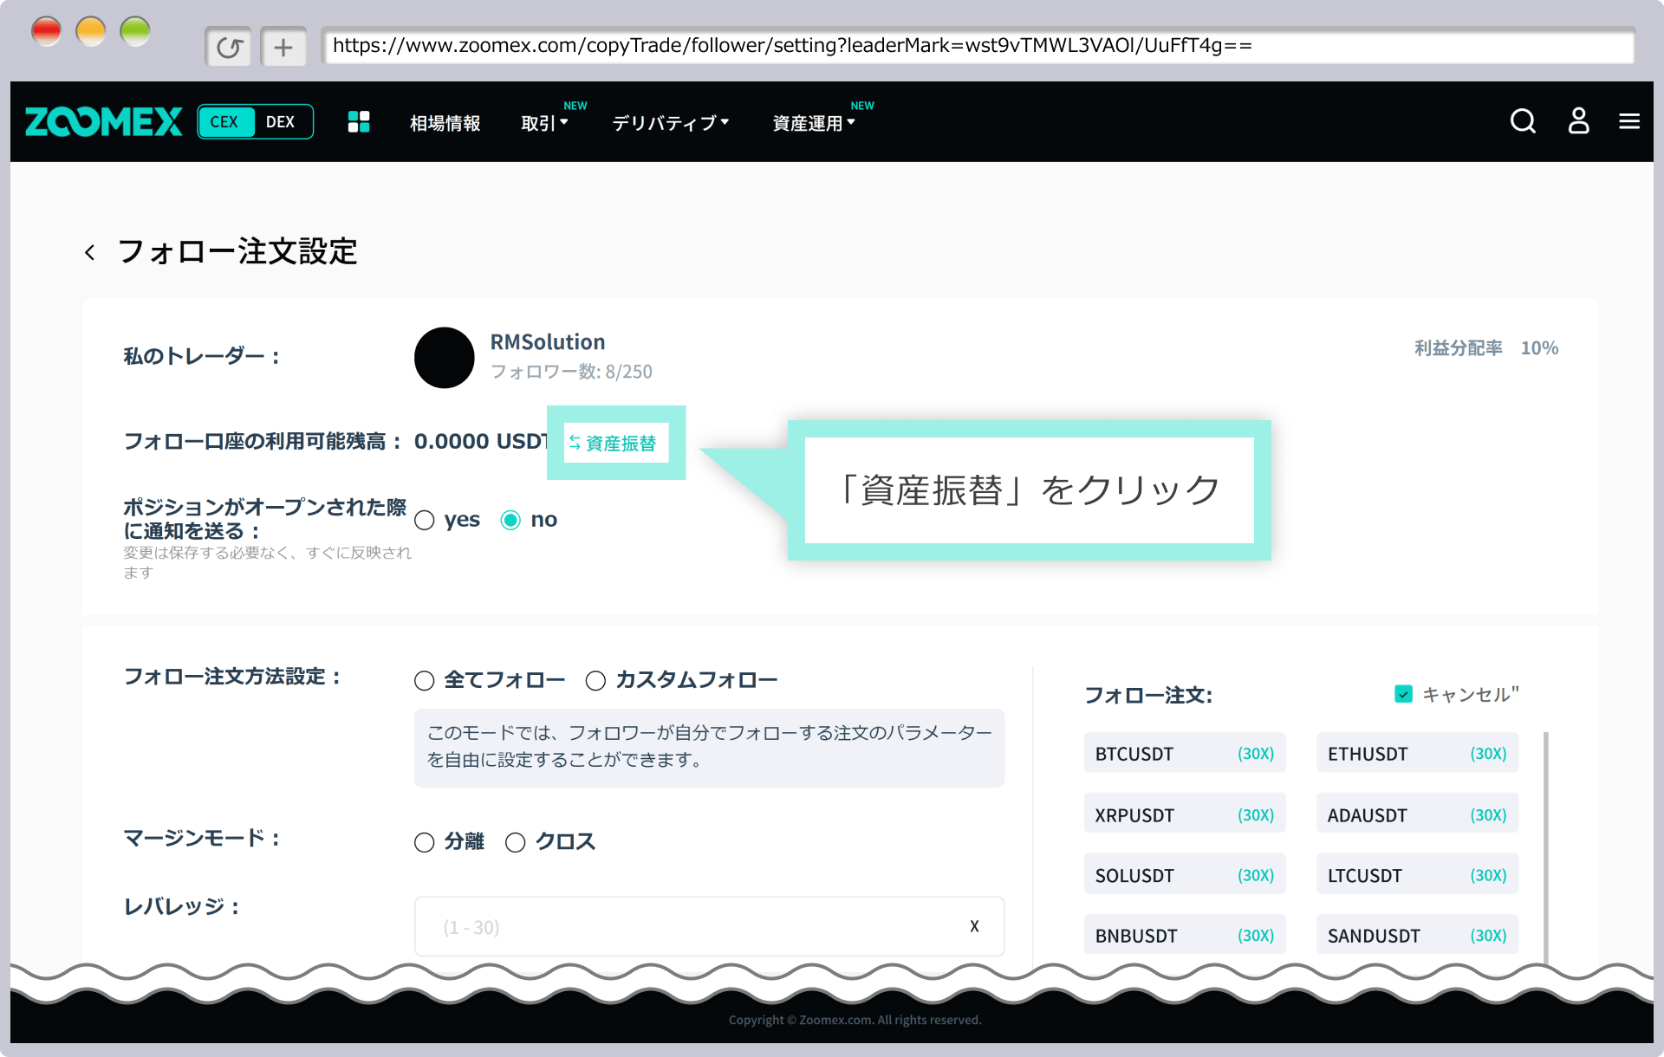Select クロス margin mode

tap(516, 842)
